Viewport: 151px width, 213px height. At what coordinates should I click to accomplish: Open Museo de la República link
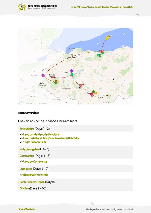coord(51,138)
